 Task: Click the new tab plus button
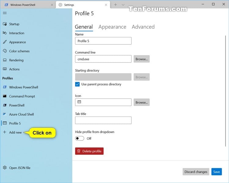click(x=115, y=5)
